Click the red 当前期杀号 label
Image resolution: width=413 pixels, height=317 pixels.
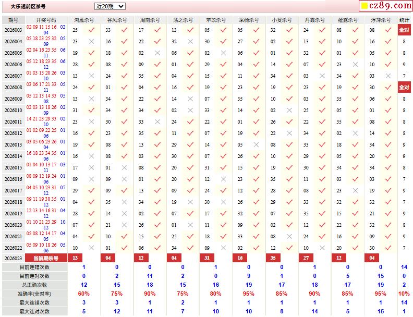[x=46, y=258]
